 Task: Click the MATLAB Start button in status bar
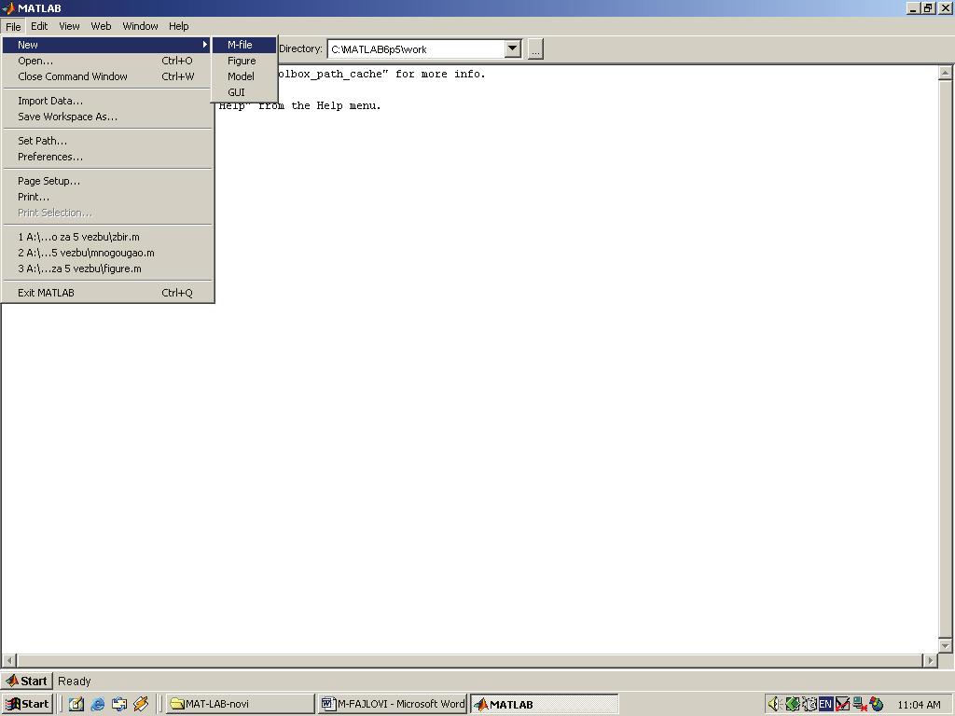27,681
